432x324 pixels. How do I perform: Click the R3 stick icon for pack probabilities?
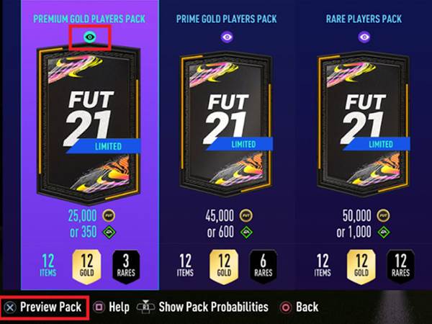click(x=145, y=307)
